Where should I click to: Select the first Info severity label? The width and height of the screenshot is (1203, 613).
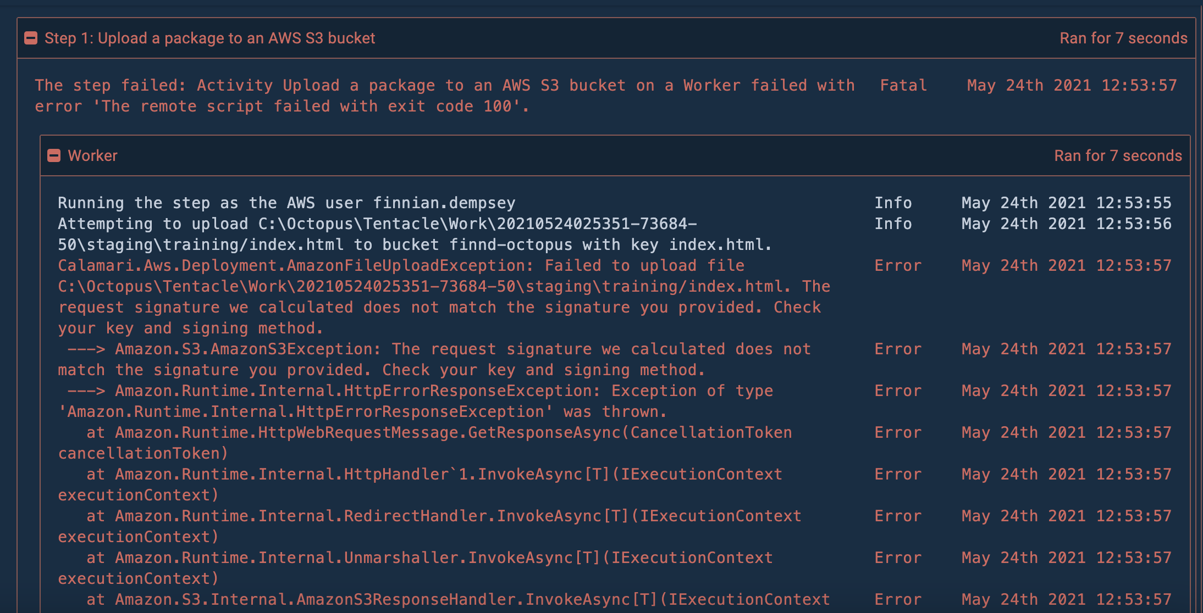(x=893, y=203)
